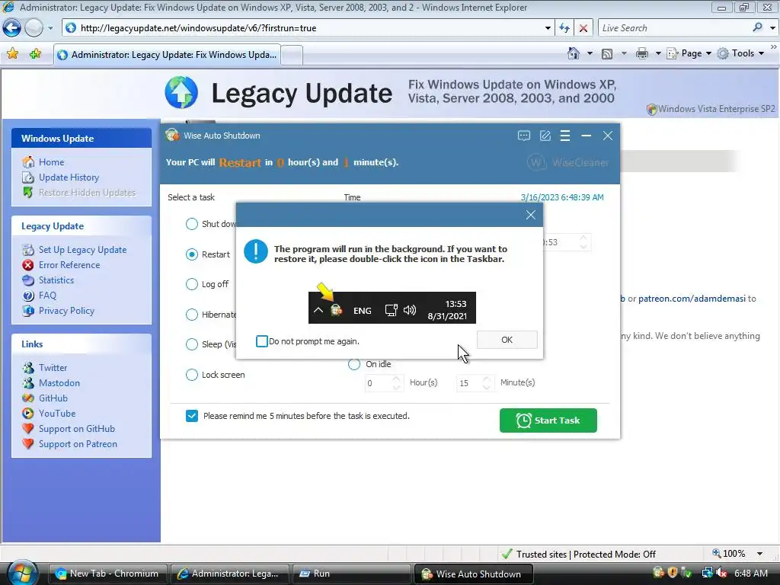
Task: Select the Restart radio option
Action: [x=191, y=254]
